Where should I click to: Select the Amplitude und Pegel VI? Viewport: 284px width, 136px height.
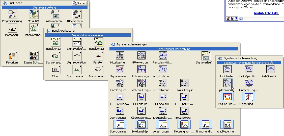point(163,69)
